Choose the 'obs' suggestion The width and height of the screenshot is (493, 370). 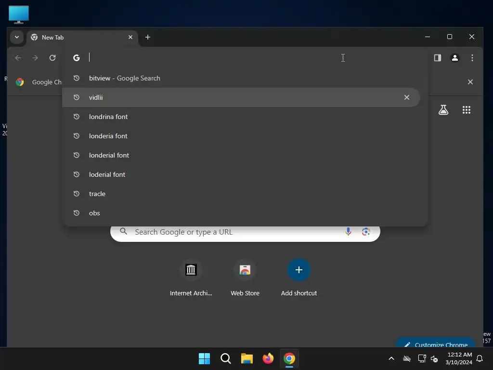coord(241,213)
